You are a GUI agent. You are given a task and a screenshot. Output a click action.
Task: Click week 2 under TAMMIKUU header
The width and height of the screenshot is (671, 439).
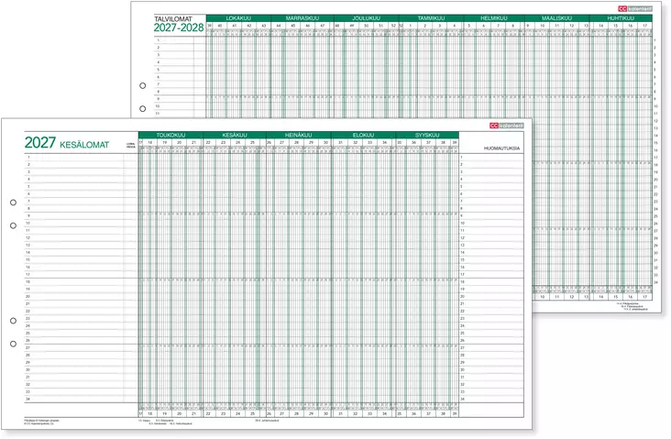point(425,26)
